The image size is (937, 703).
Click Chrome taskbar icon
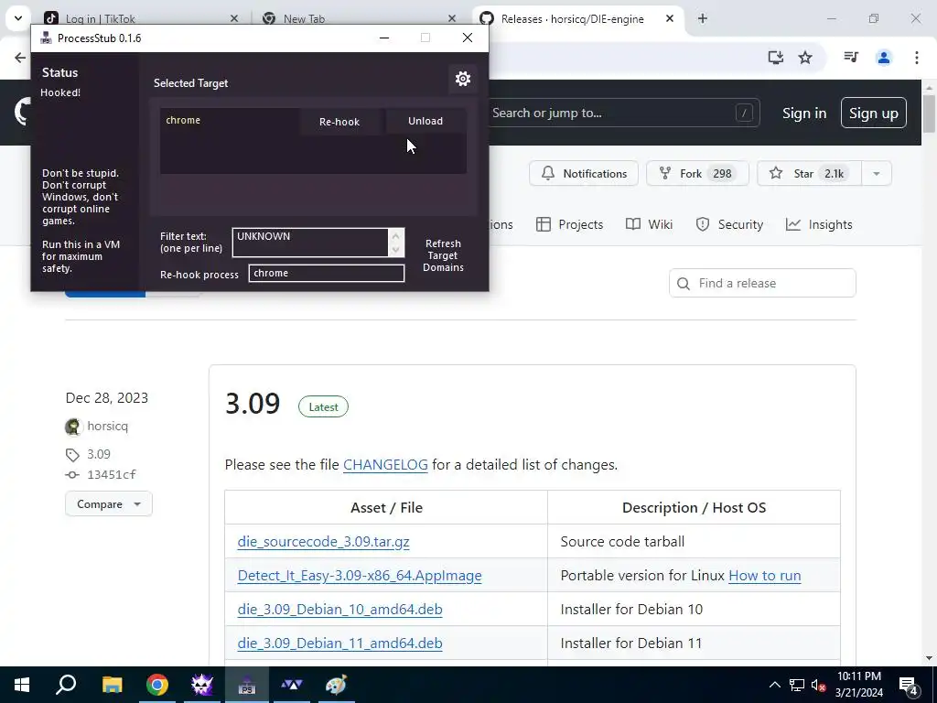157,685
